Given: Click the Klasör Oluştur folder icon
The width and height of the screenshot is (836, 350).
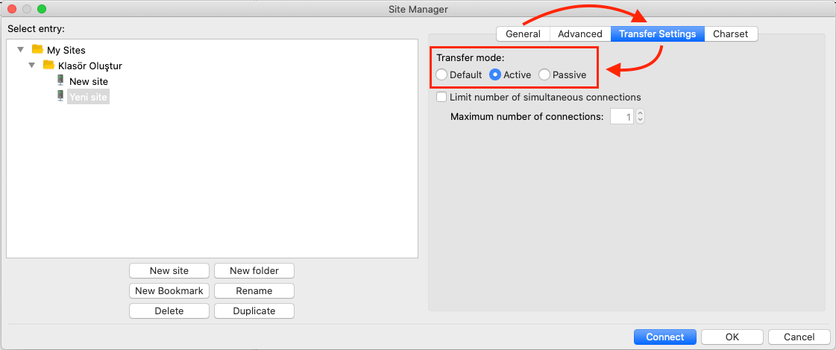Looking at the screenshot, I should pos(48,65).
